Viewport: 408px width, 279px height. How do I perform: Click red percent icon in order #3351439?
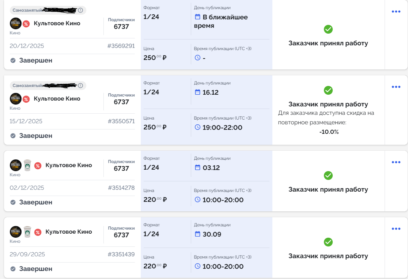[x=38, y=232]
